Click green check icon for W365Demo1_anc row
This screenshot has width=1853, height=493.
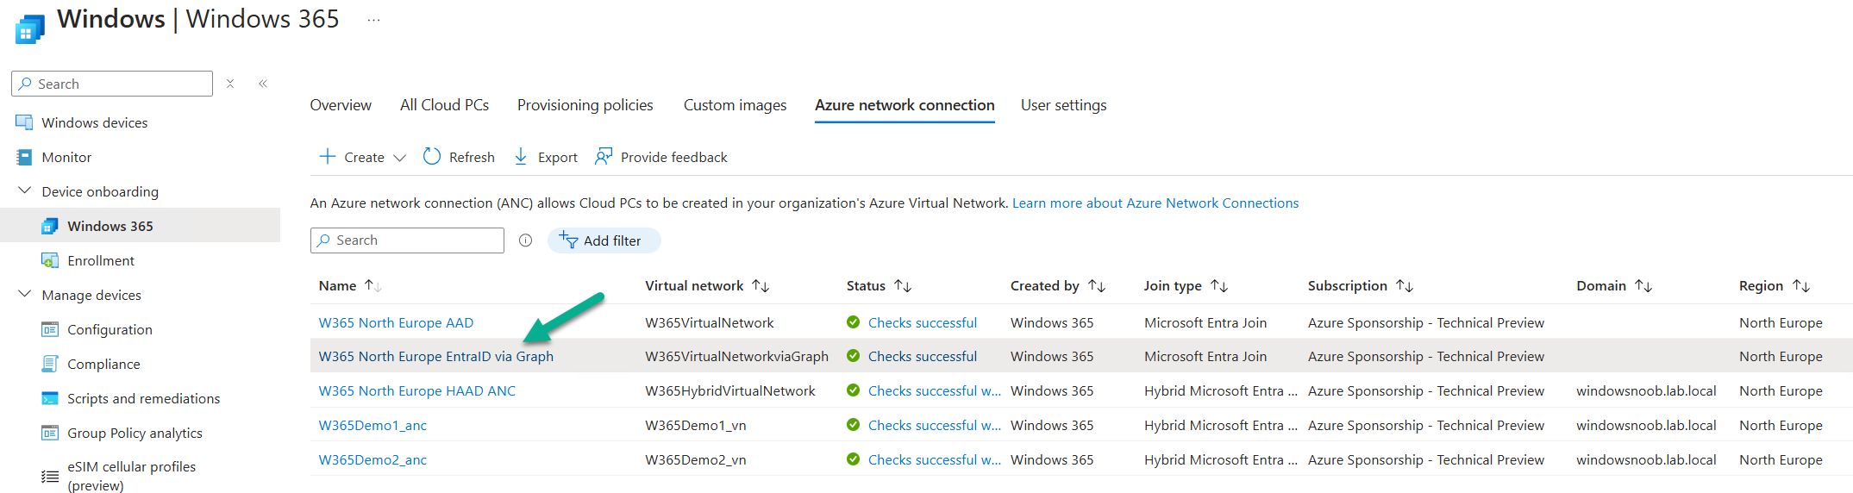tap(853, 425)
